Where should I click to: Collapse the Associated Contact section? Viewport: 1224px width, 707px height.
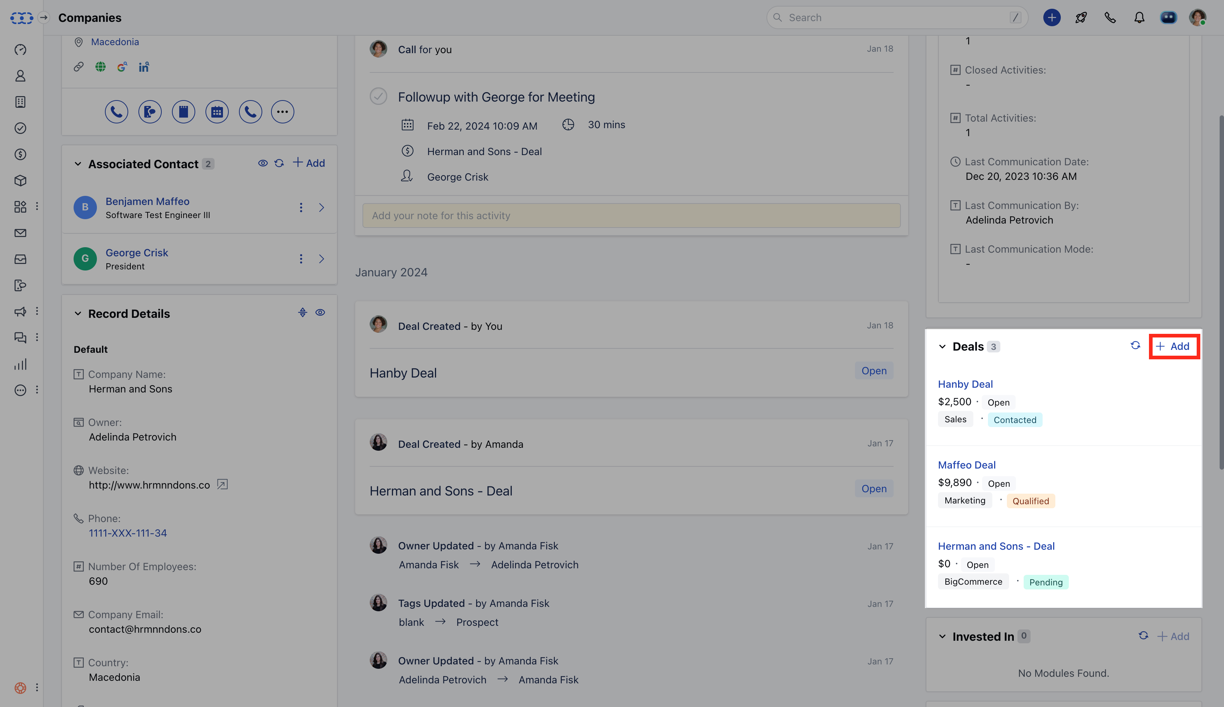pyautogui.click(x=78, y=164)
